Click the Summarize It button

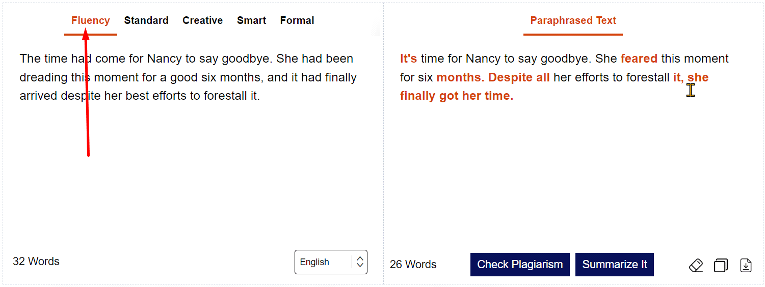(x=615, y=265)
